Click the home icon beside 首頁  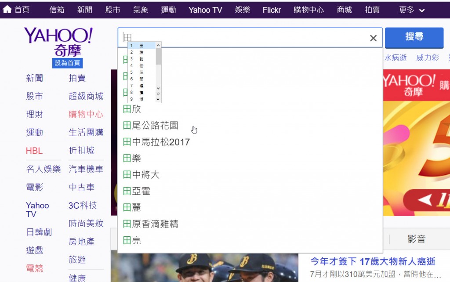(7, 10)
